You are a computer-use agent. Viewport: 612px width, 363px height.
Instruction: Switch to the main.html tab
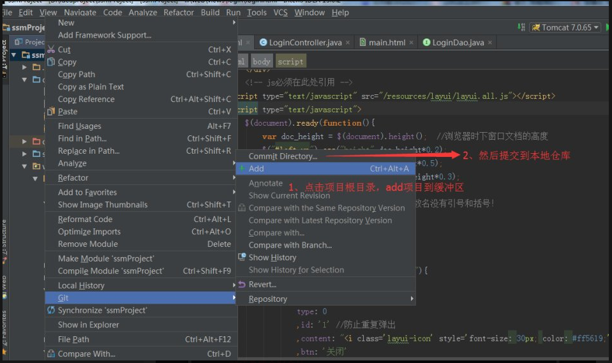click(387, 43)
